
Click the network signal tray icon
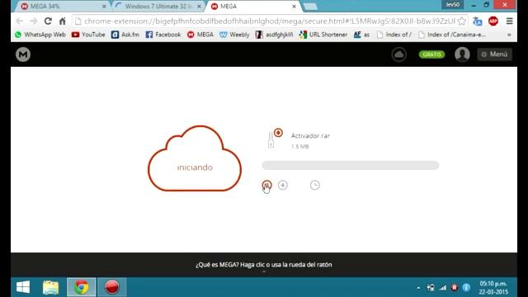point(442,288)
